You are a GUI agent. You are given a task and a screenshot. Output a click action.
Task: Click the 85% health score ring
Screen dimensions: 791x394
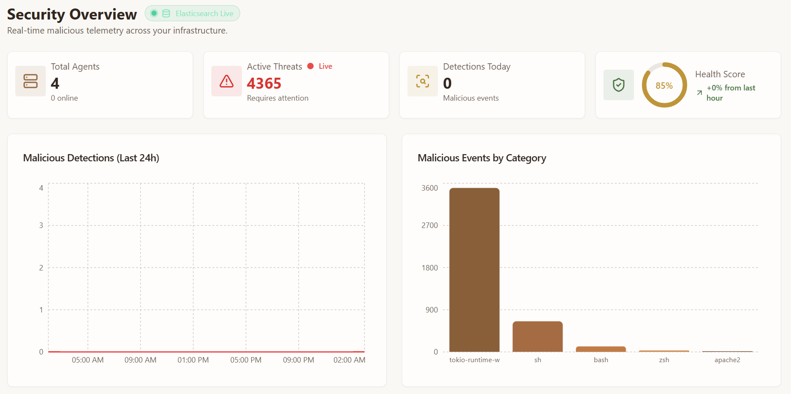pos(664,85)
